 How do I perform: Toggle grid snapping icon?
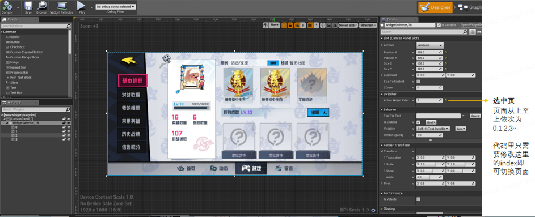pyautogui.click(x=310, y=25)
